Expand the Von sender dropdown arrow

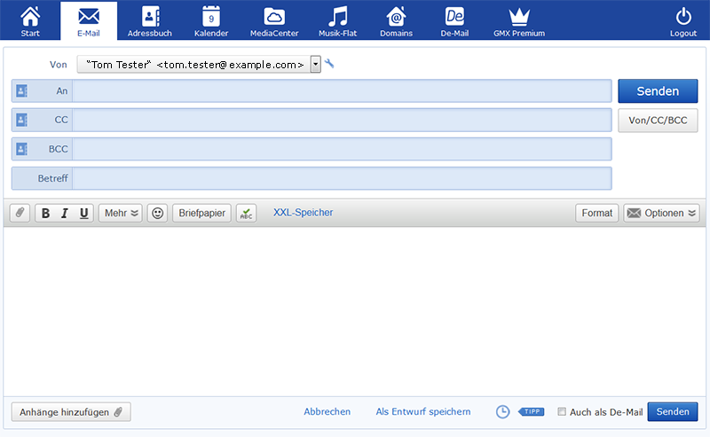pos(316,64)
